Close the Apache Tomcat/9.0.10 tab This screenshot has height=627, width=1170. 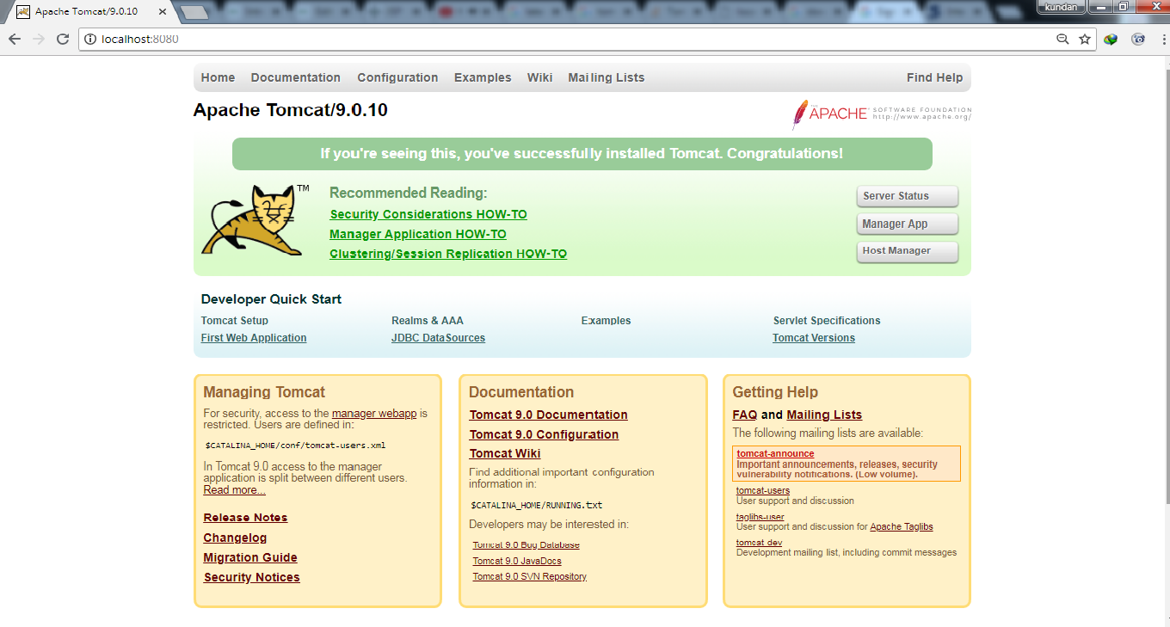(163, 12)
